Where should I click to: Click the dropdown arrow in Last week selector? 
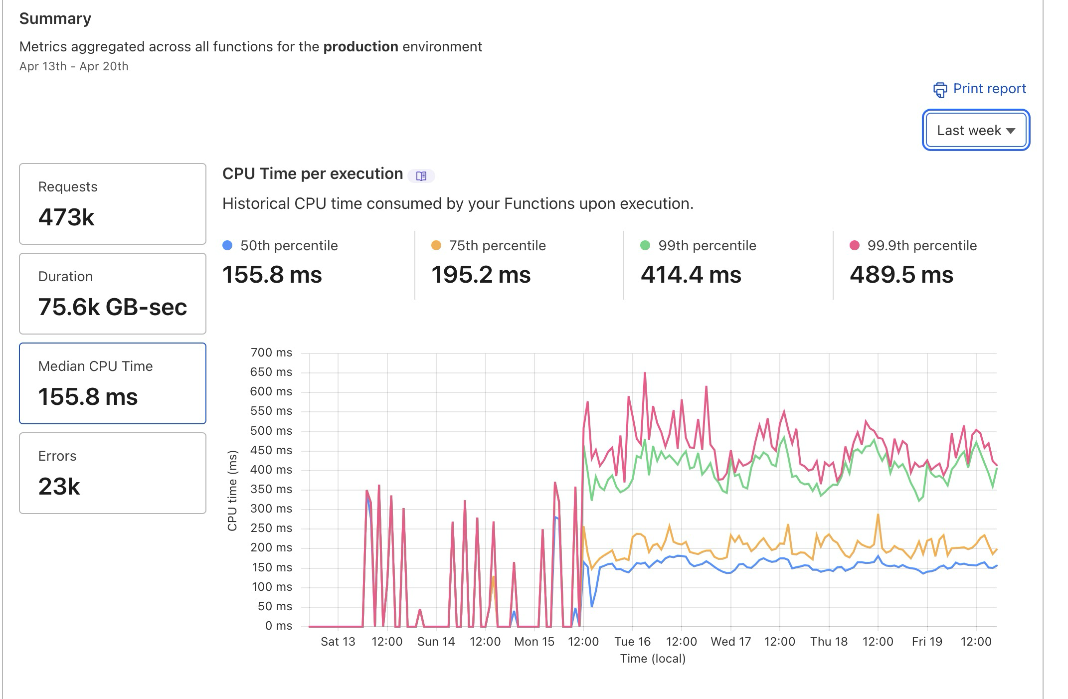coord(1011,131)
